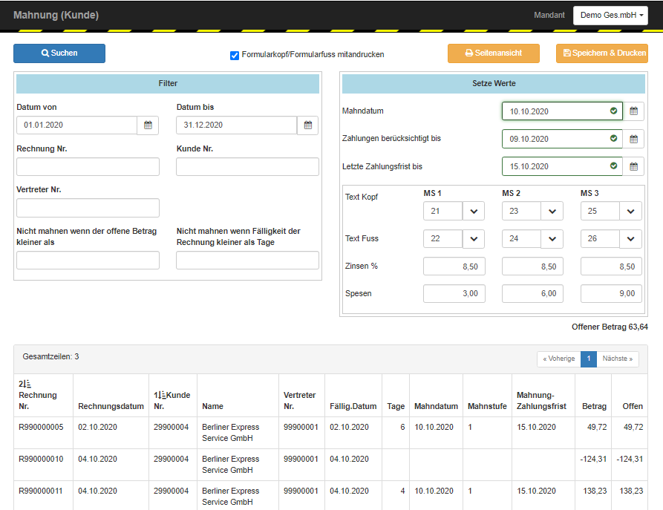The image size is (663, 510).
Task: Click the Rechnung Nr. filter field
Action: (88, 166)
